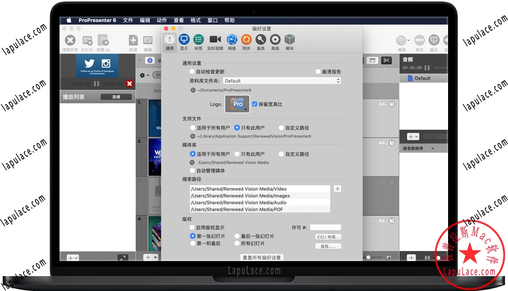Select 自定义路径 radio under 支持文件
Image resolution: width=508 pixels, height=291 pixels.
coord(281,128)
